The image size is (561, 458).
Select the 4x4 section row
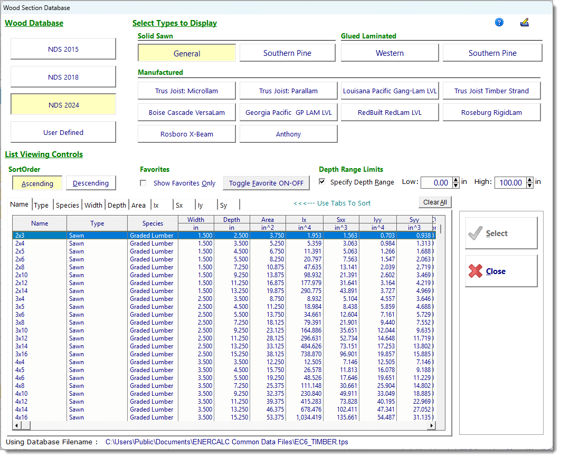click(x=224, y=362)
